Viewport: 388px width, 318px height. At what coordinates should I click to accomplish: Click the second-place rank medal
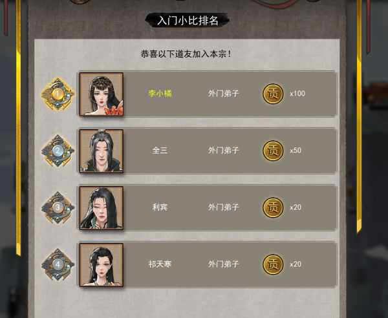(x=58, y=151)
